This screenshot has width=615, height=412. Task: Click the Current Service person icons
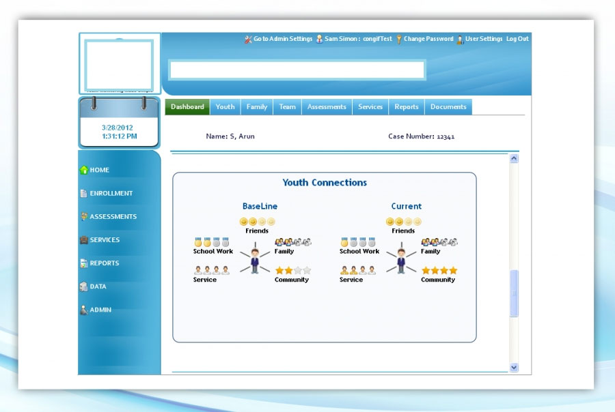tap(358, 270)
